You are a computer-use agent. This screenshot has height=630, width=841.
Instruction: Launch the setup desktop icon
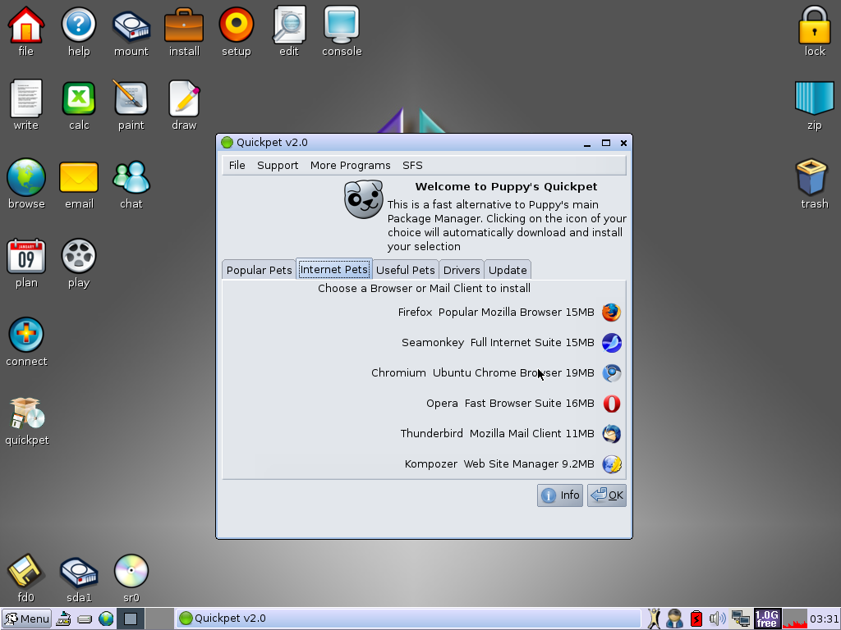click(236, 31)
